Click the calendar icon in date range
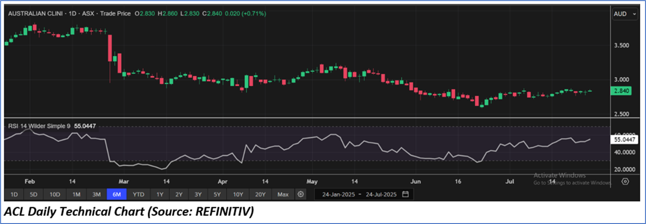This screenshot has width=646, height=224. click(x=405, y=195)
